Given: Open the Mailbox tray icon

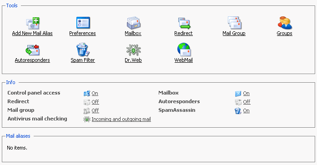Looking at the screenshot, I should click(x=133, y=23).
